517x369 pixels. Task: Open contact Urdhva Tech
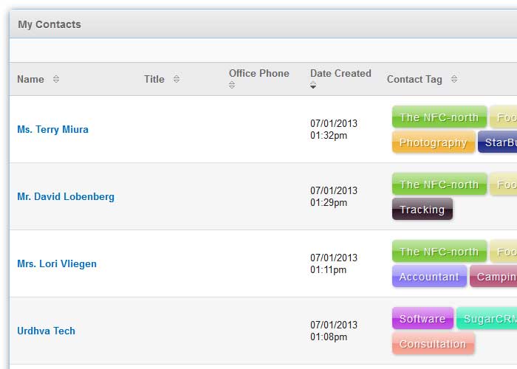46,331
